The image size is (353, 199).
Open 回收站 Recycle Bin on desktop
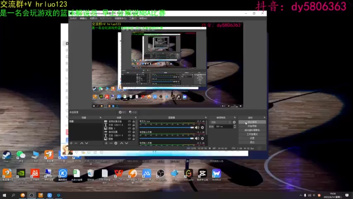pos(90,175)
